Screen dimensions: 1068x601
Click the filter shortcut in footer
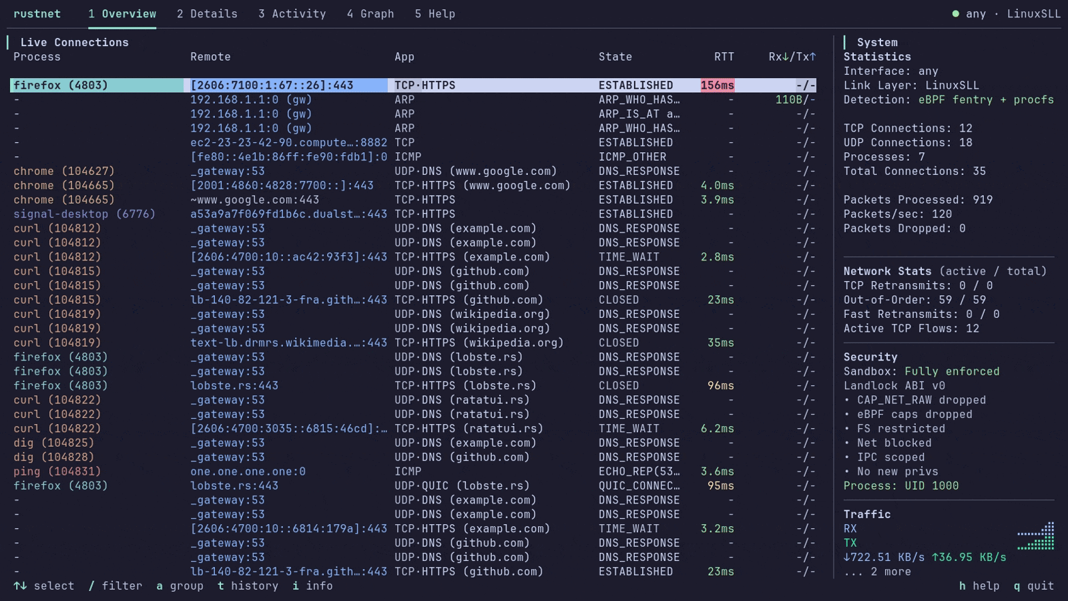point(115,586)
